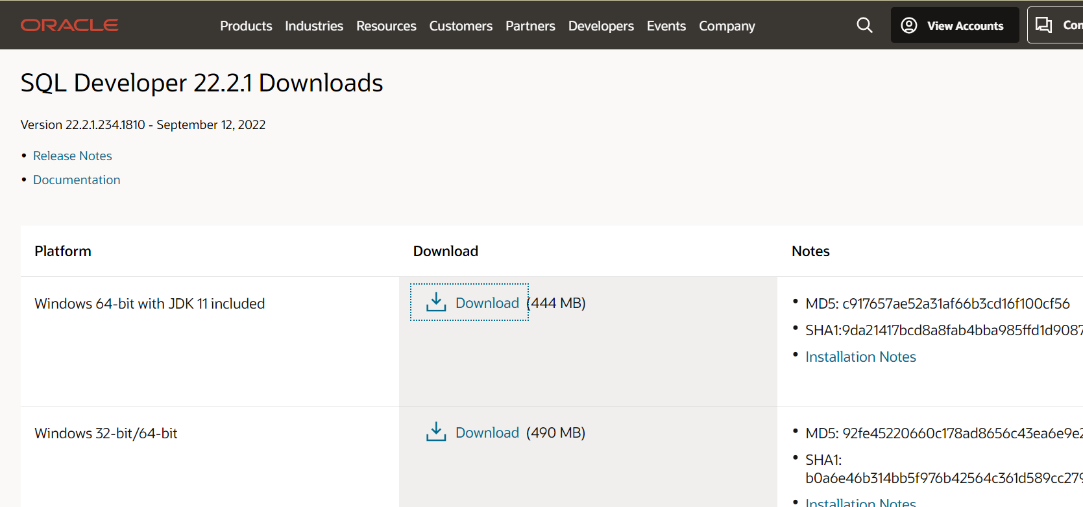Click the MD5 c917657ae52a31af66b3cd16f100cf56 text
This screenshot has height=507, width=1083.
(x=938, y=303)
